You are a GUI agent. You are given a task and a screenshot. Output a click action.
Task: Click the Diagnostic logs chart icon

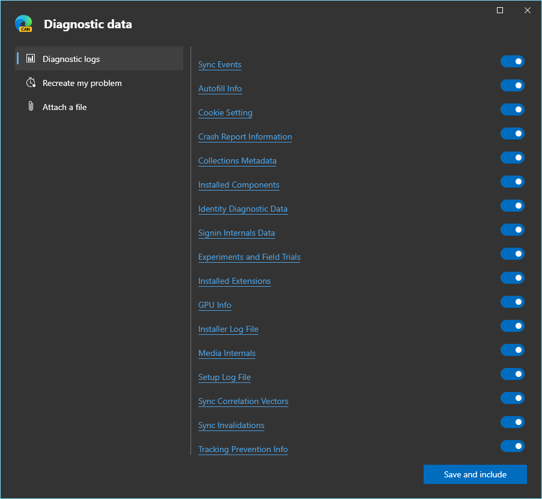pos(31,58)
